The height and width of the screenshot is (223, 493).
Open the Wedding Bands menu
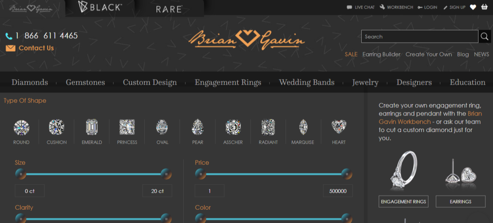(307, 82)
